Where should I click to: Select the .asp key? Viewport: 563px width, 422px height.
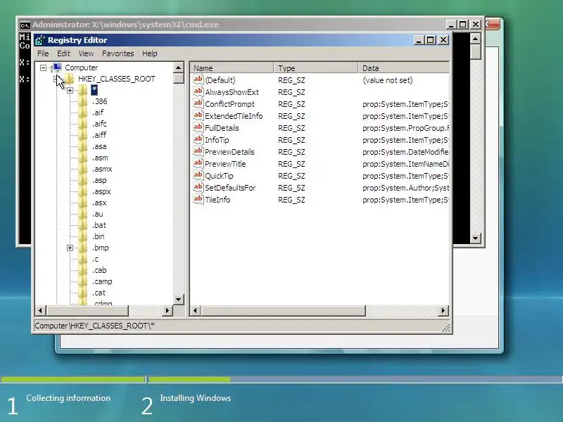click(x=99, y=180)
